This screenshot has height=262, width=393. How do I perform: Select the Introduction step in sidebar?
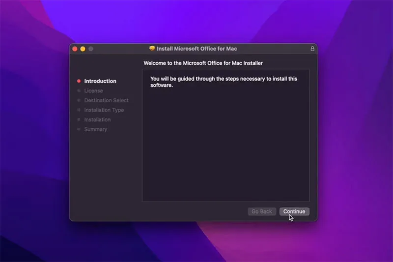pos(100,81)
